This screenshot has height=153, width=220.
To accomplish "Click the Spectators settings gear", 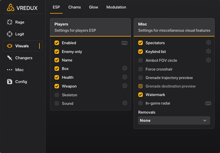I will coord(208,43).
